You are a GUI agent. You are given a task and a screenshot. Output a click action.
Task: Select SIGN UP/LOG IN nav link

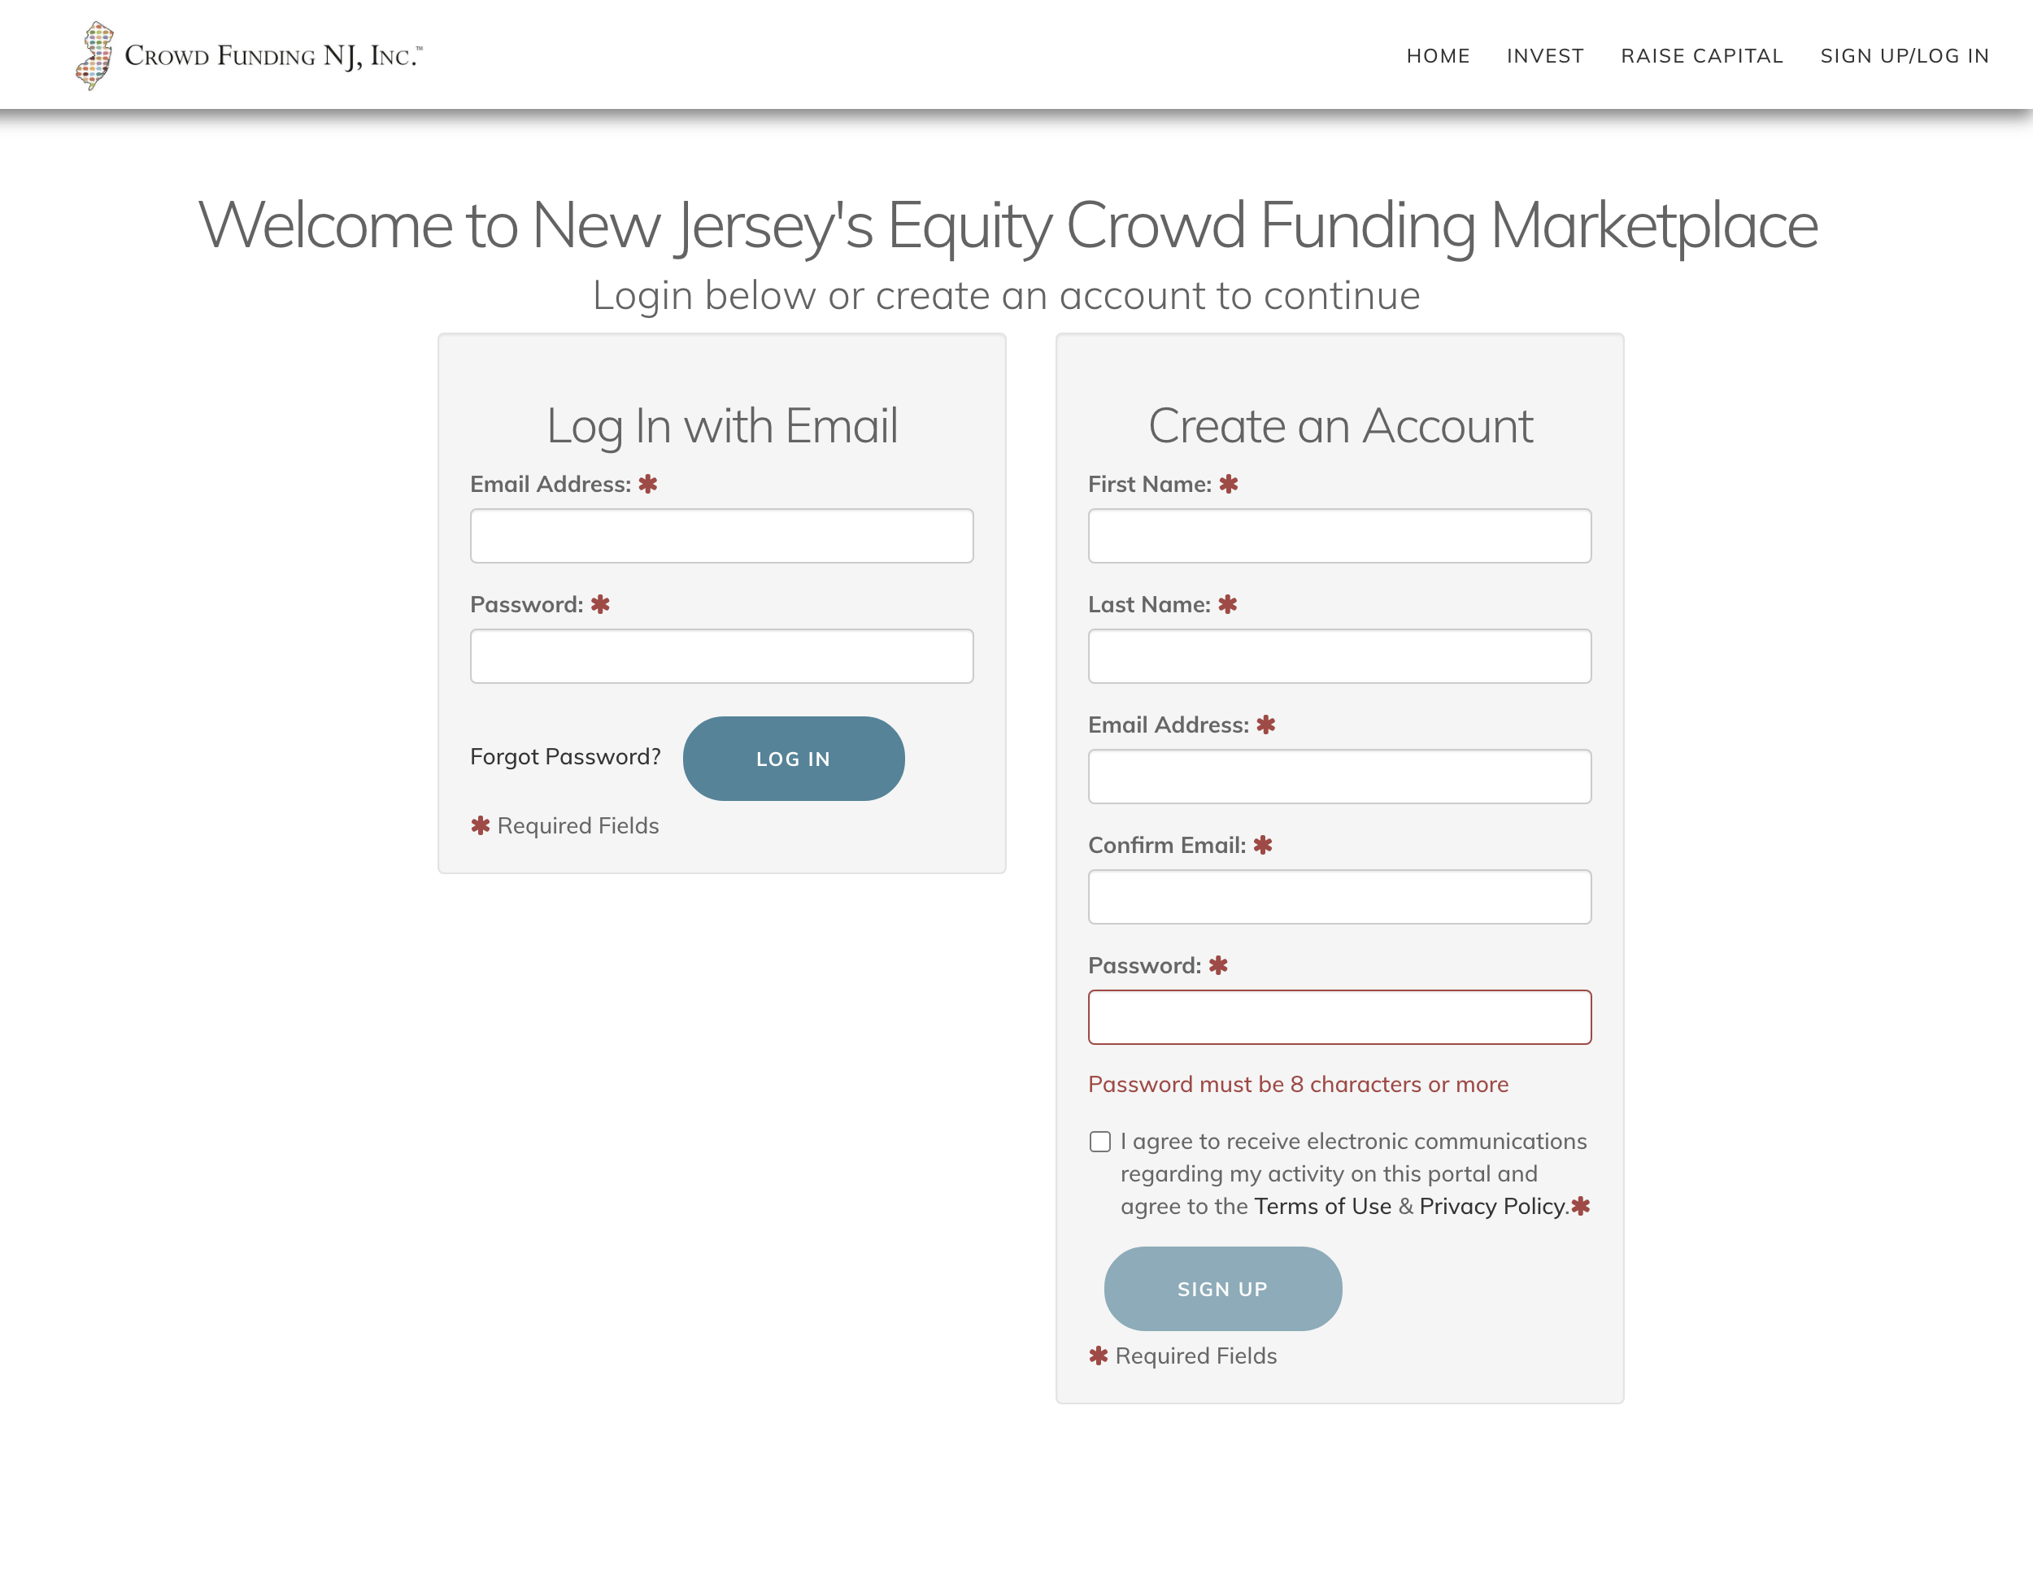[1904, 56]
